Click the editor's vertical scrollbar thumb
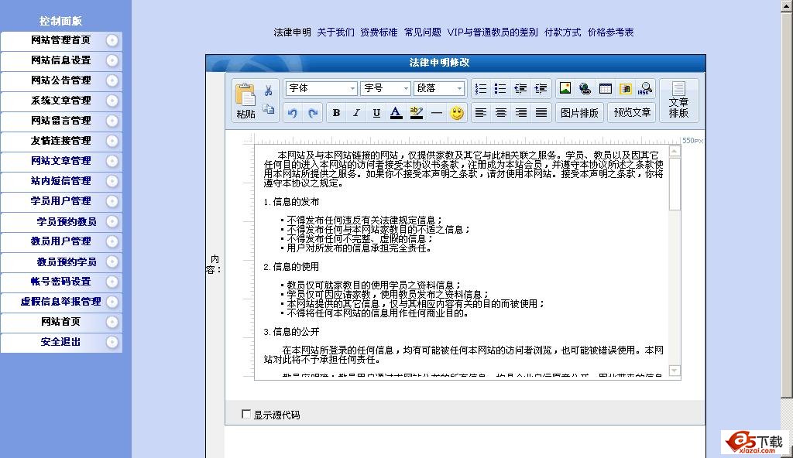 coord(675,184)
